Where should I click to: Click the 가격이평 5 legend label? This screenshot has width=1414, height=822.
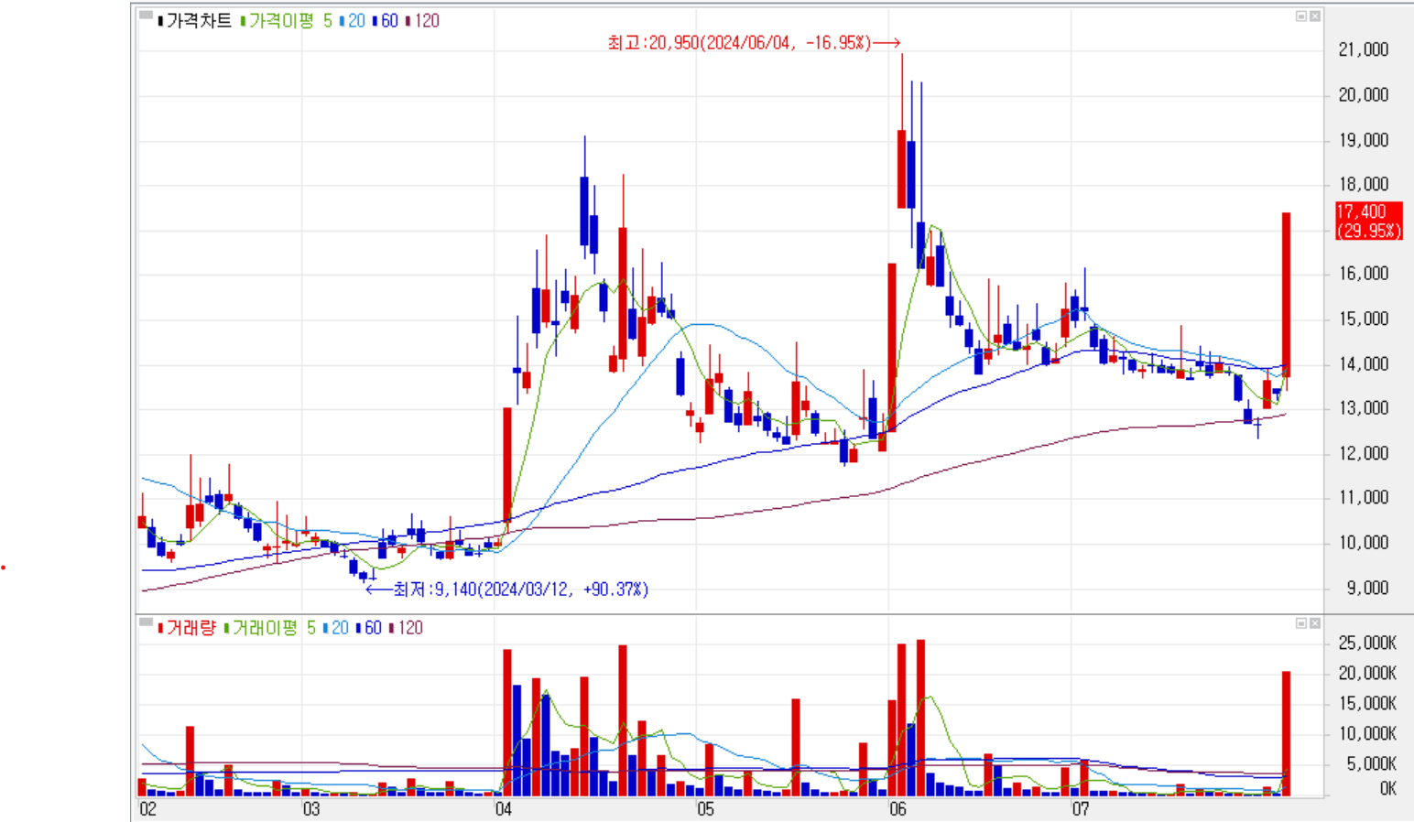pos(287,20)
